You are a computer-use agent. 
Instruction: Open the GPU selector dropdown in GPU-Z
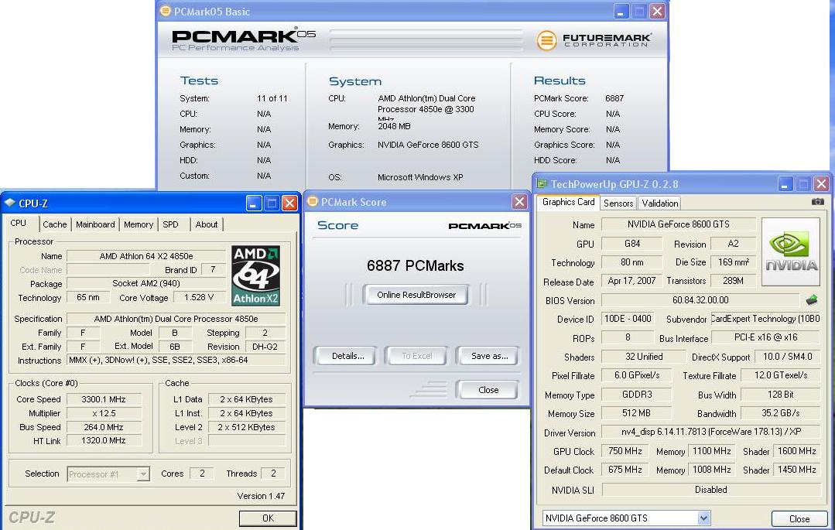(703, 518)
